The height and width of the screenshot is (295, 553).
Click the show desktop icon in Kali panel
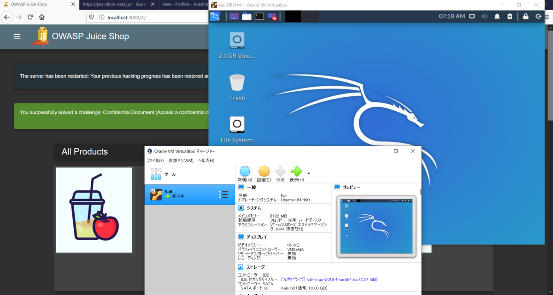pyautogui.click(x=234, y=16)
